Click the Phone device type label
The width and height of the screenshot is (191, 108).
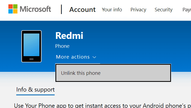(x=62, y=46)
